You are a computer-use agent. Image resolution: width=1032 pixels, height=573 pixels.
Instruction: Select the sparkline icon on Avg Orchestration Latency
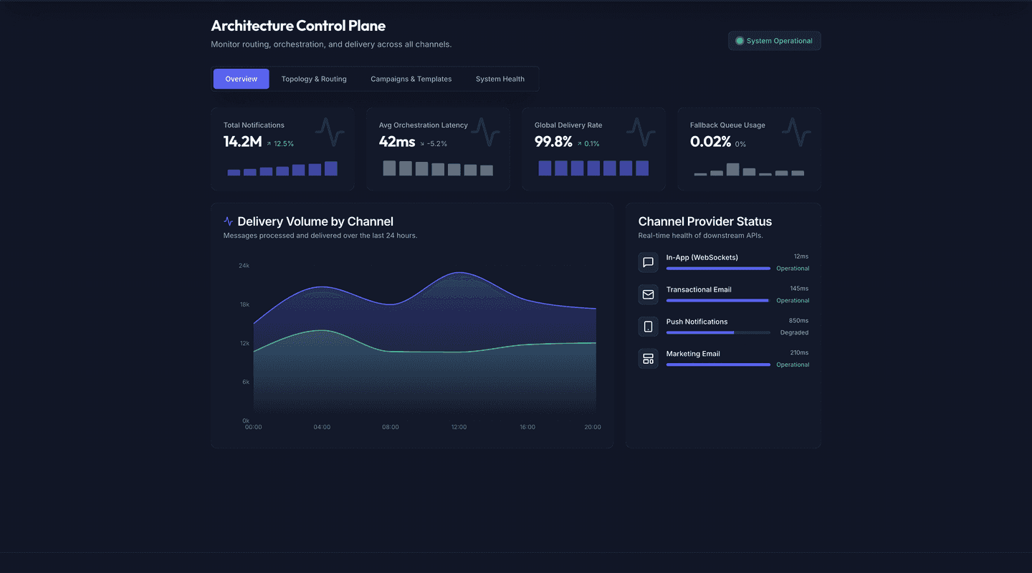pyautogui.click(x=485, y=132)
